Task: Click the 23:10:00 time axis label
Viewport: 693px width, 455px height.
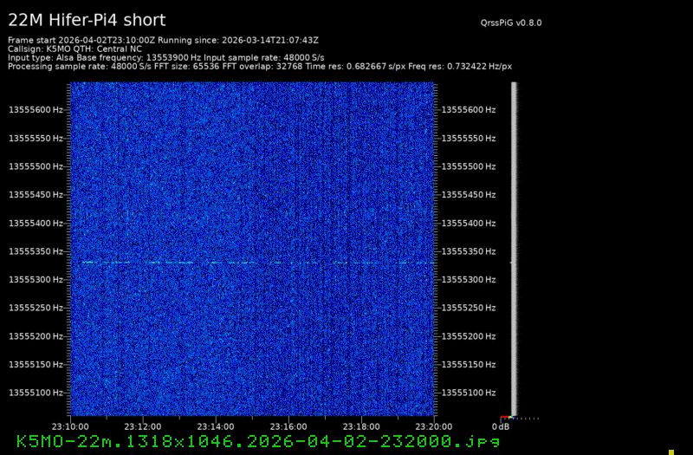Action: (70, 426)
